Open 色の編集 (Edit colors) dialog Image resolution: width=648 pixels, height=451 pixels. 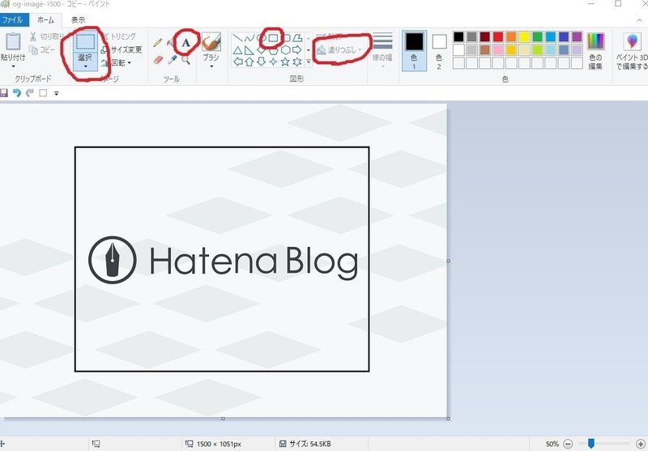click(x=595, y=52)
